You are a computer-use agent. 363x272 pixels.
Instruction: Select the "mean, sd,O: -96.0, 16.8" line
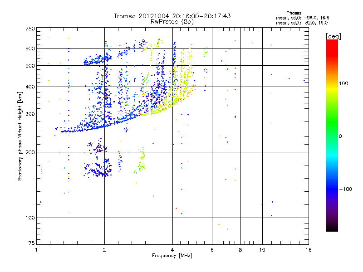click(302, 18)
